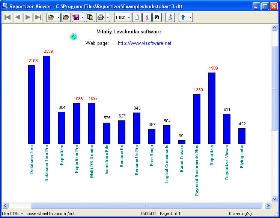Click the value label 1086 above Exportizer Pro
The image size is (280, 218).
78,99
